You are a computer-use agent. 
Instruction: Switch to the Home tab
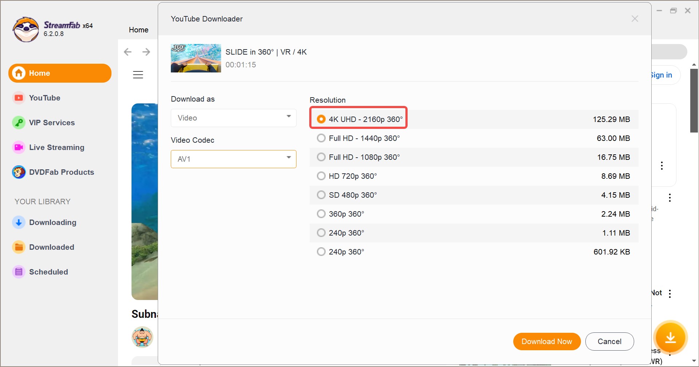(138, 30)
